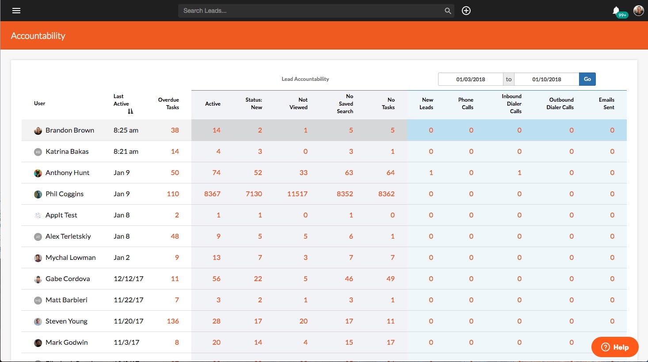Click Mark Godwin's Active value 20
The width and height of the screenshot is (648, 362).
216,343
